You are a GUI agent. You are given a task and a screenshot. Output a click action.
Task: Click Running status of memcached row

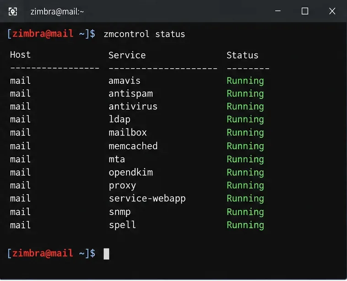pyautogui.click(x=245, y=146)
